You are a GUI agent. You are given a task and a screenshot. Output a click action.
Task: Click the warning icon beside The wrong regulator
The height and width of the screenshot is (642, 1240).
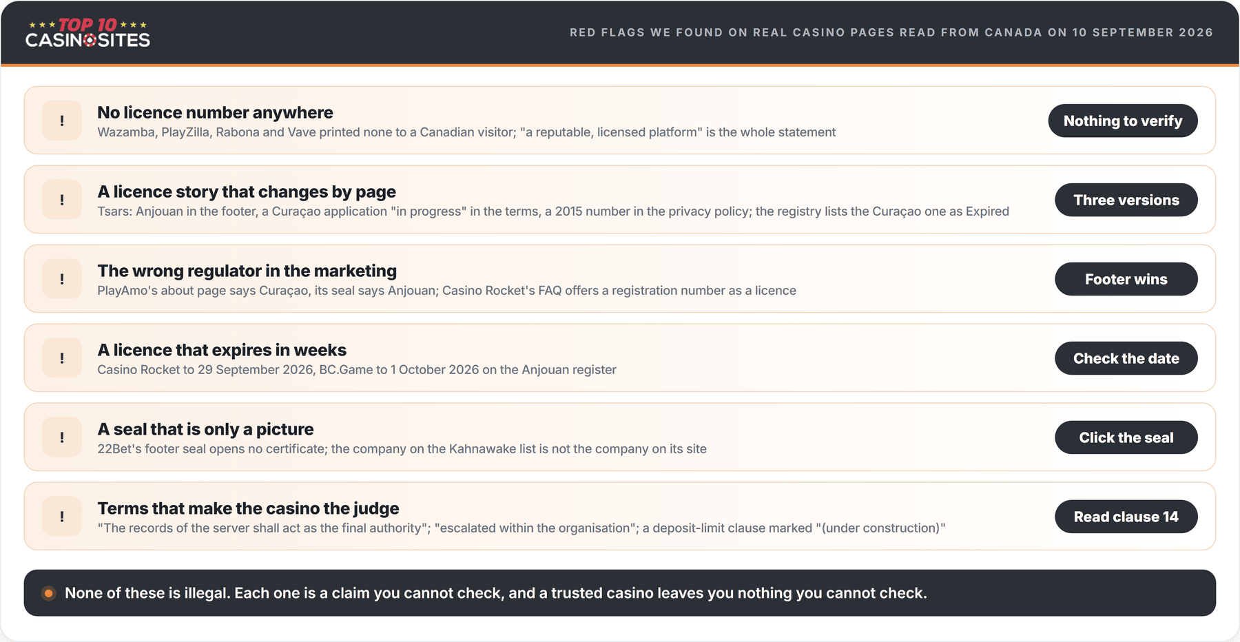(x=62, y=279)
